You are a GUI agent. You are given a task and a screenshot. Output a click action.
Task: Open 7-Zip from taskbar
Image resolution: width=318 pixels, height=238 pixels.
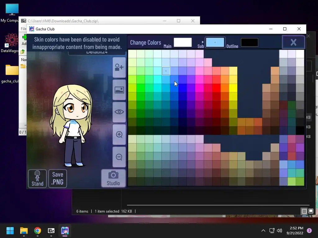click(51, 231)
